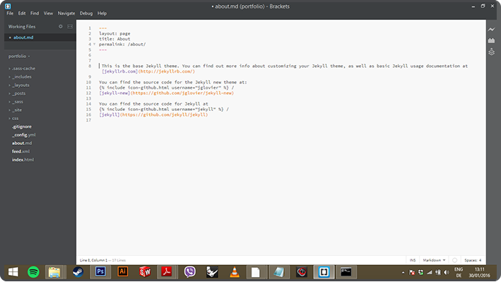
Task: Open _config.yml in the file tree
Action: coord(23,135)
